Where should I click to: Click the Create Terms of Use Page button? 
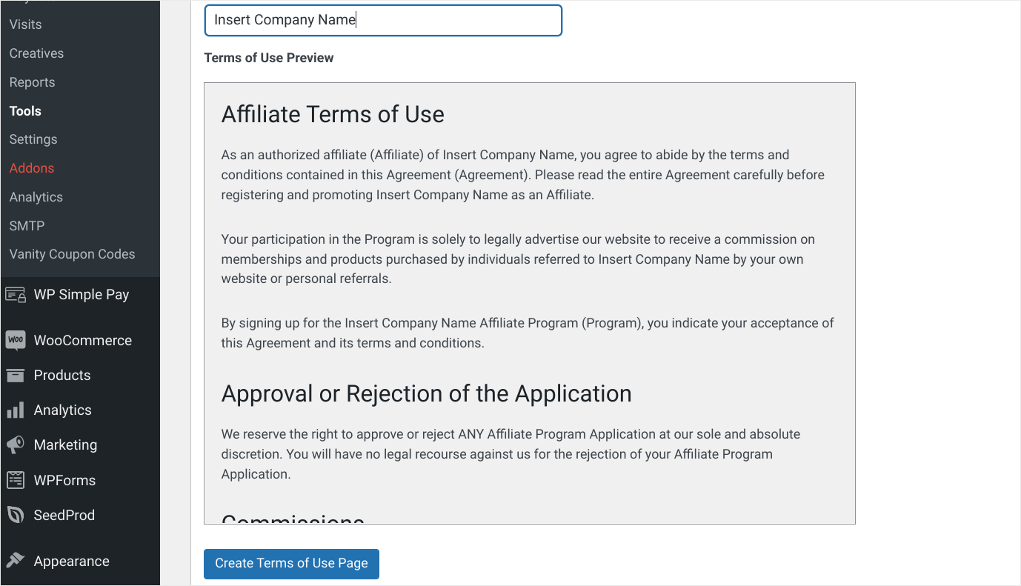coord(291,564)
